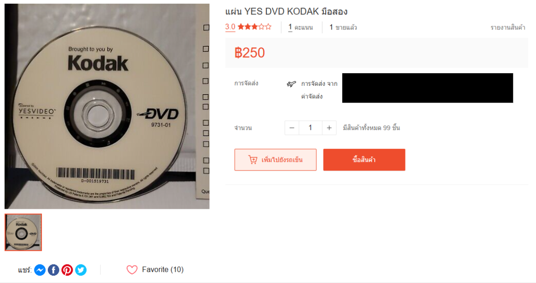Screen dimensions: 536x283
Task: Click รายงานสินค้า report product link
Action: pyautogui.click(x=508, y=28)
